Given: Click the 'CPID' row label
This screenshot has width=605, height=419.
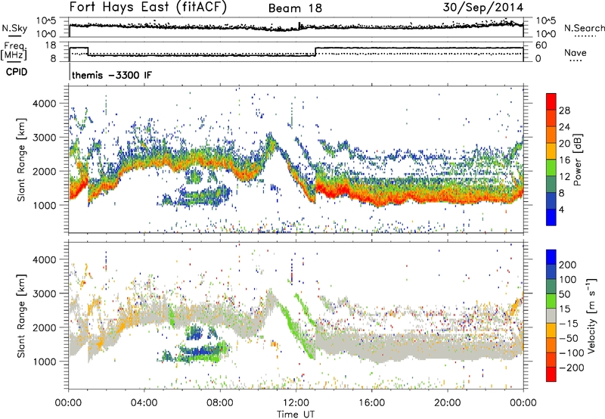Looking at the screenshot, I should click(17, 72).
